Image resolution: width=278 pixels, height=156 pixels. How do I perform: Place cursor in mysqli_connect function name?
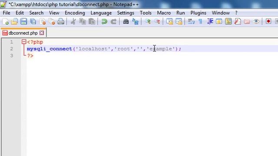50,49
